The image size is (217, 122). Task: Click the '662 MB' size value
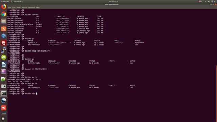pyautogui.click(x=100, y=28)
